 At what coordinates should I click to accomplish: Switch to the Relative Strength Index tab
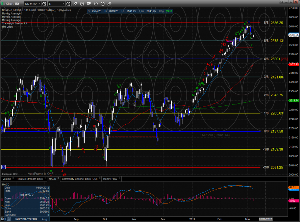[30, 179]
